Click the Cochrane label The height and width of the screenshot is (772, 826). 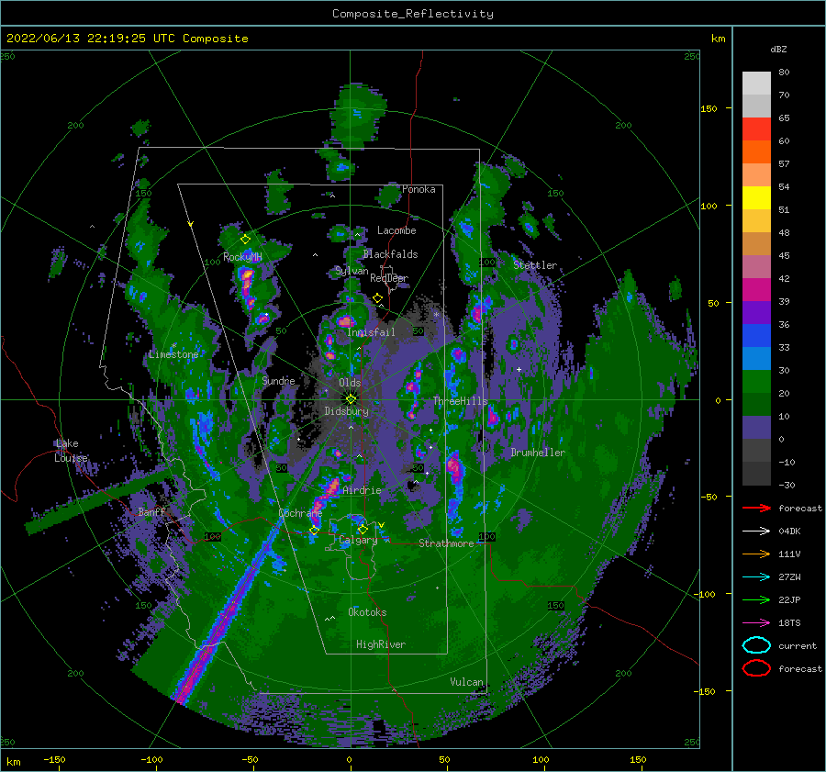click(x=300, y=513)
